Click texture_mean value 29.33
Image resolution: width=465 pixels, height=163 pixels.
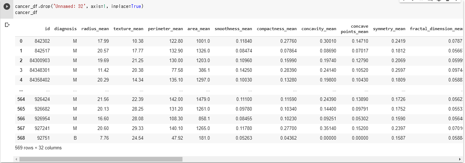tap(138, 128)
